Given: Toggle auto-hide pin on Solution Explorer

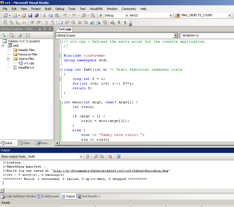Looking at the screenshot, I should point(44,29).
